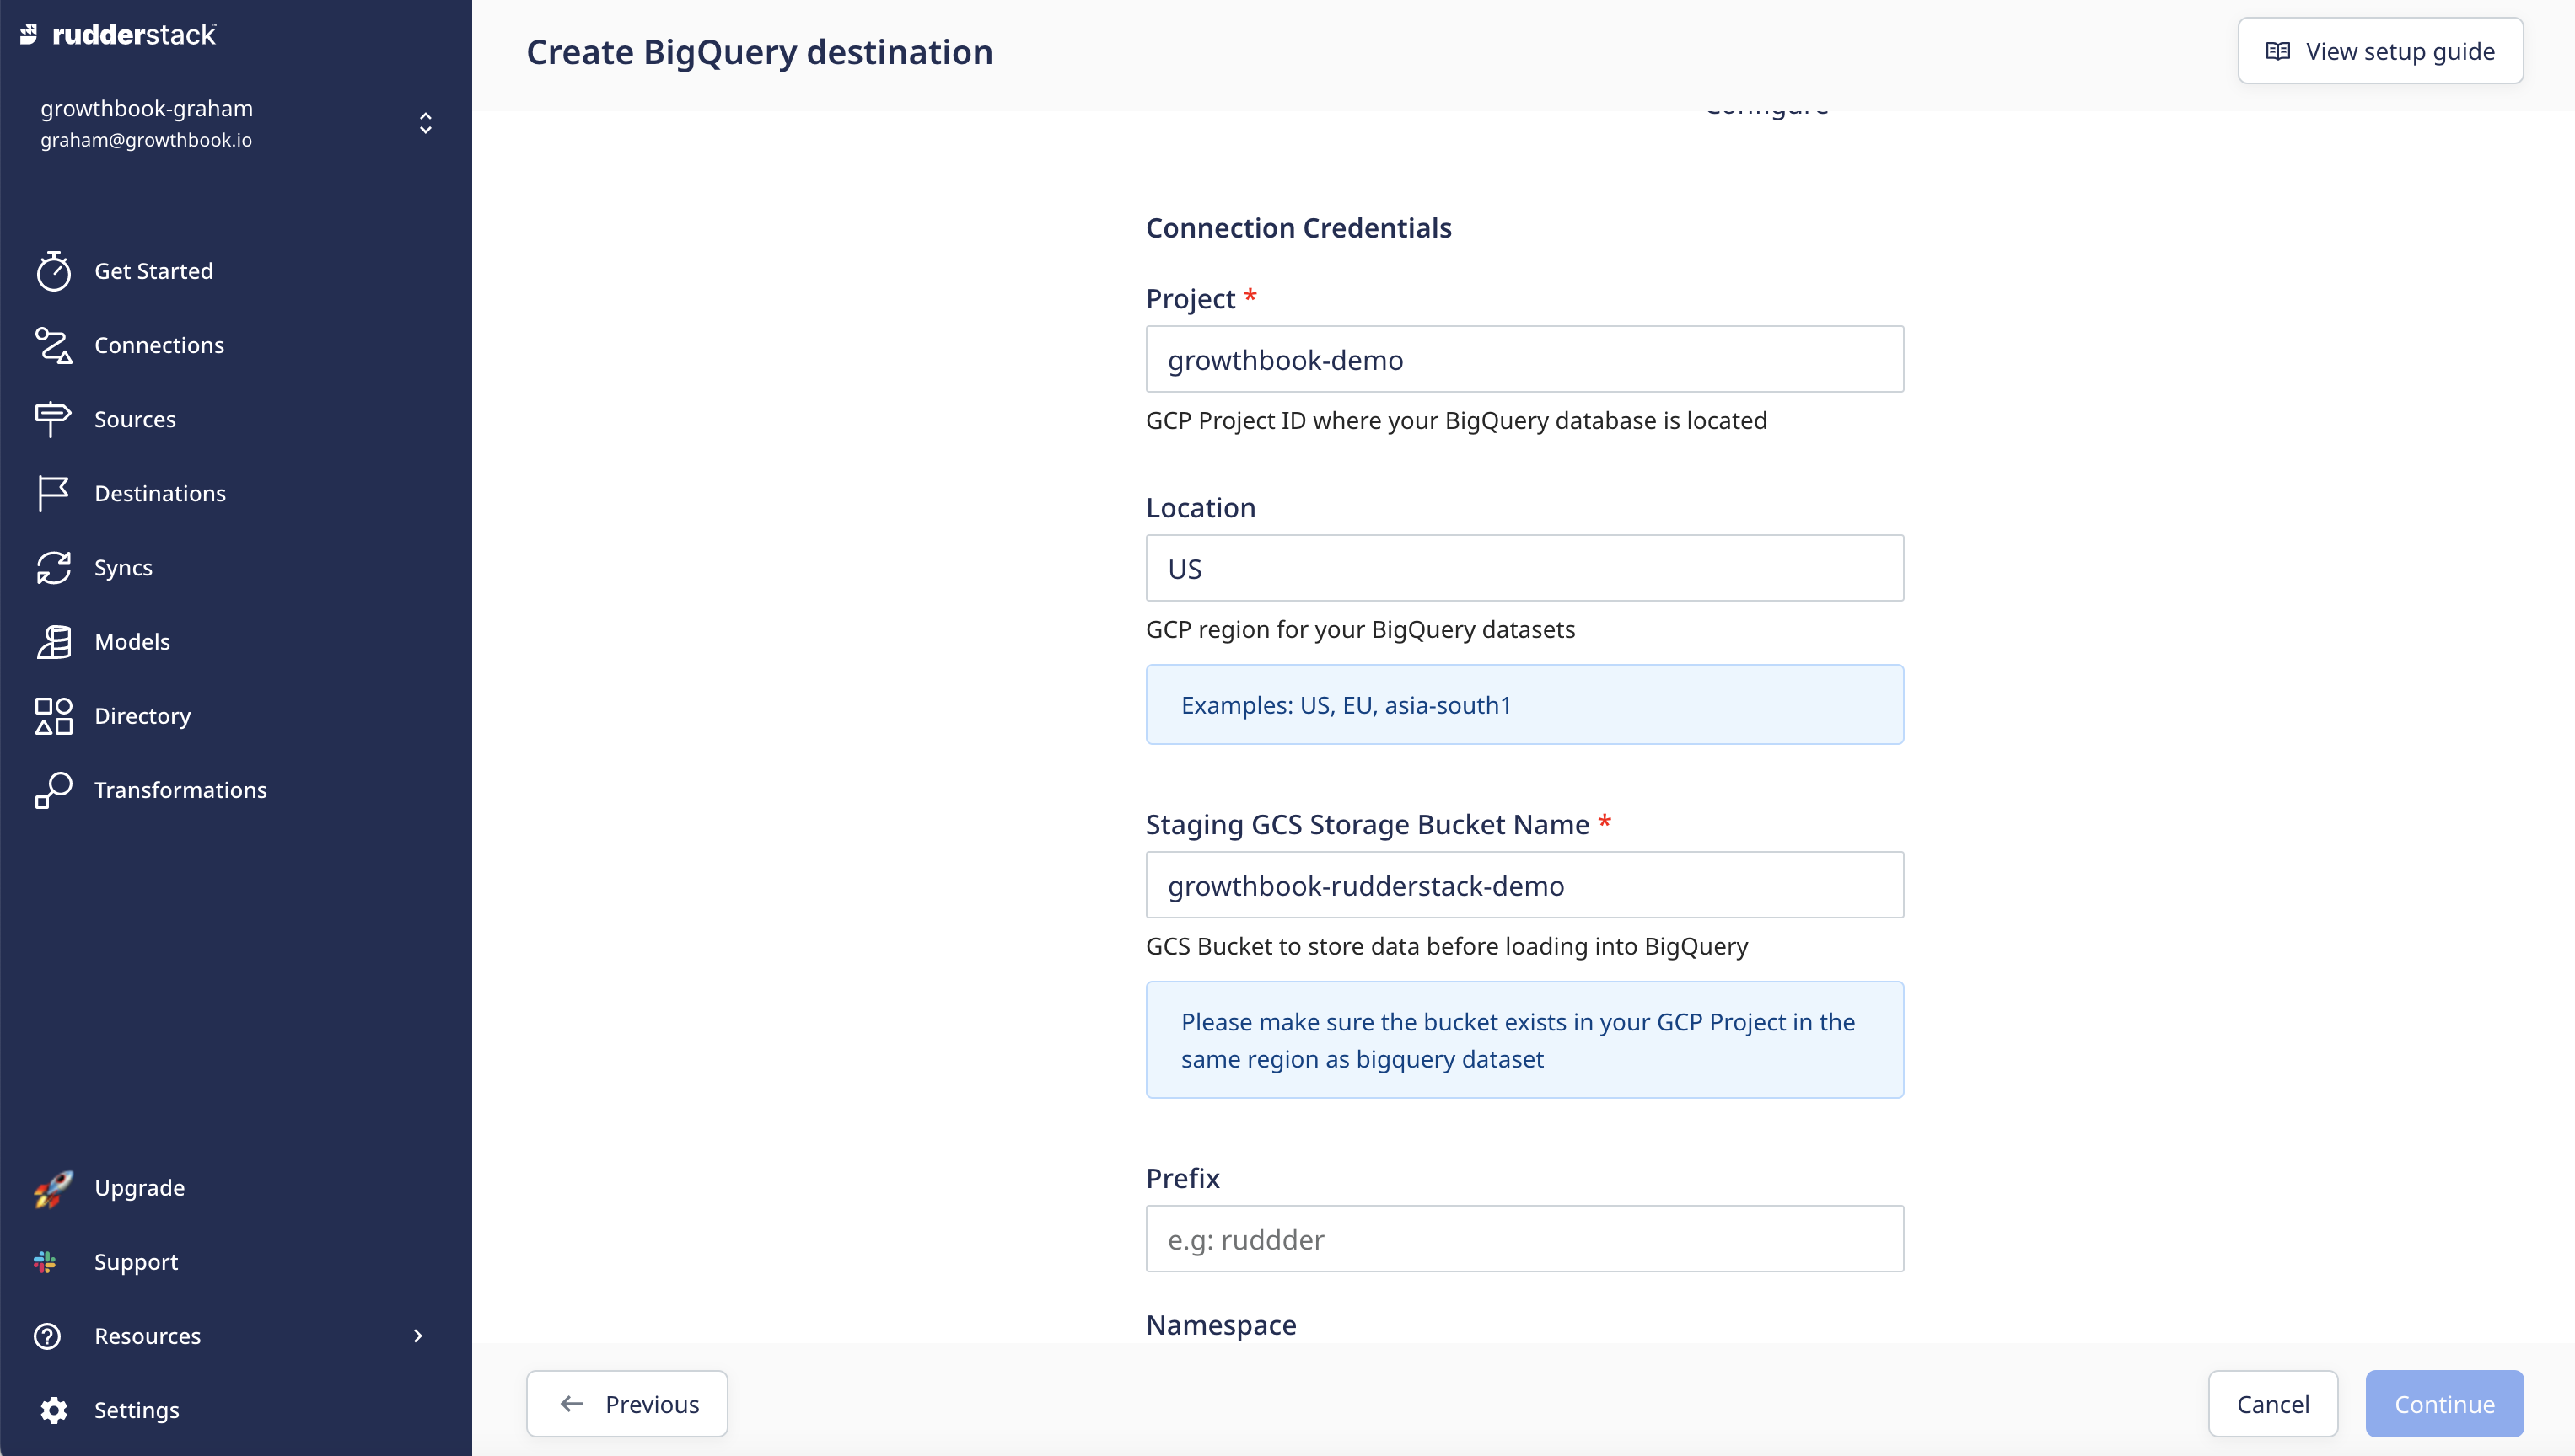Open the workspace switcher chevrons
The image size is (2575, 1456).
tap(425, 123)
